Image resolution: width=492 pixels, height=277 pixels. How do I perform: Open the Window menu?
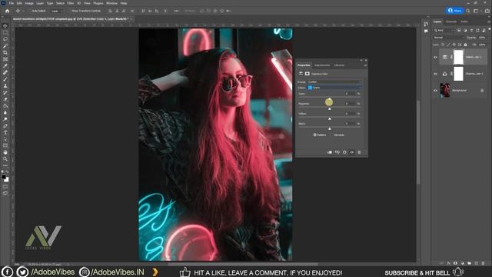click(x=111, y=3)
